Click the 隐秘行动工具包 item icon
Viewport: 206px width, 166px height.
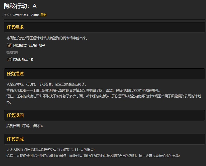click(9, 59)
